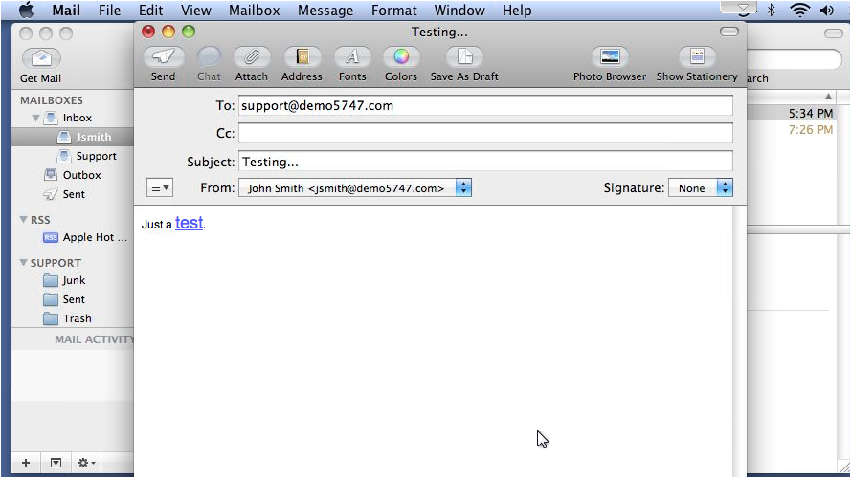Click the Get Mail icon
851x478 pixels.
point(41,58)
